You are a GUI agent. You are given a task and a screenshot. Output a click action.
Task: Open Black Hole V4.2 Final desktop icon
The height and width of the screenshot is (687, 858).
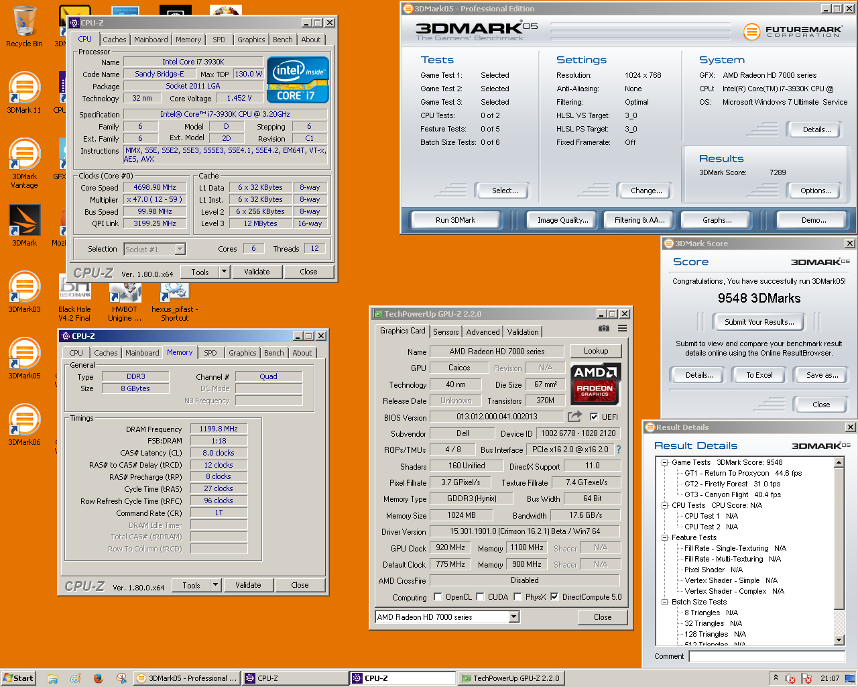pyautogui.click(x=74, y=298)
